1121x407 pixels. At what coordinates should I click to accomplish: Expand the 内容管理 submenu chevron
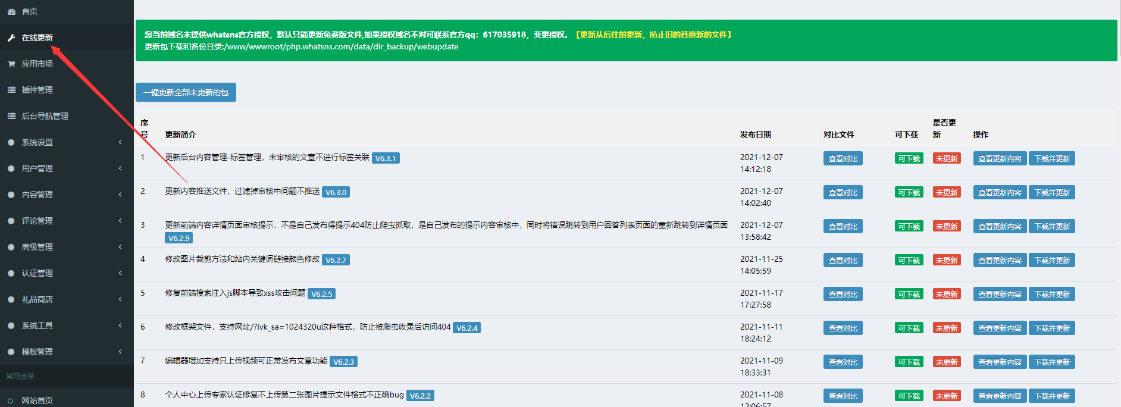[x=120, y=195]
